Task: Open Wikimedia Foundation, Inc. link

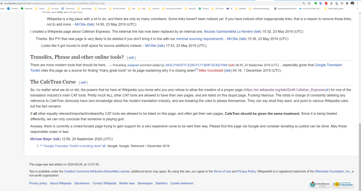Action: tap(333, 172)
